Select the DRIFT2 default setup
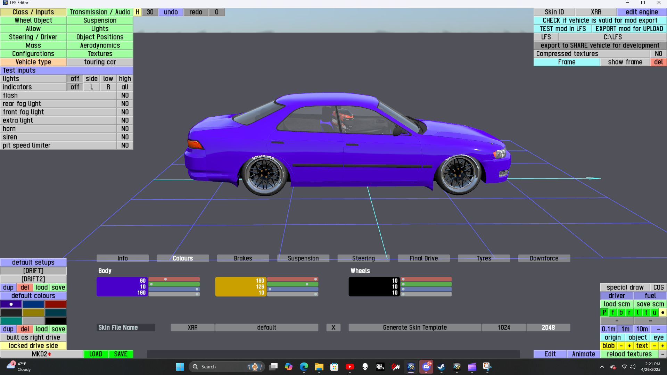Viewport: 667px width, 375px height. (33, 279)
